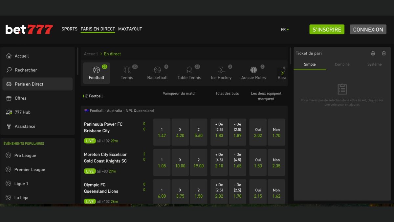This screenshot has width=394, height=222.
Task: Clear bet slip with trash icon
Action: pyautogui.click(x=384, y=53)
